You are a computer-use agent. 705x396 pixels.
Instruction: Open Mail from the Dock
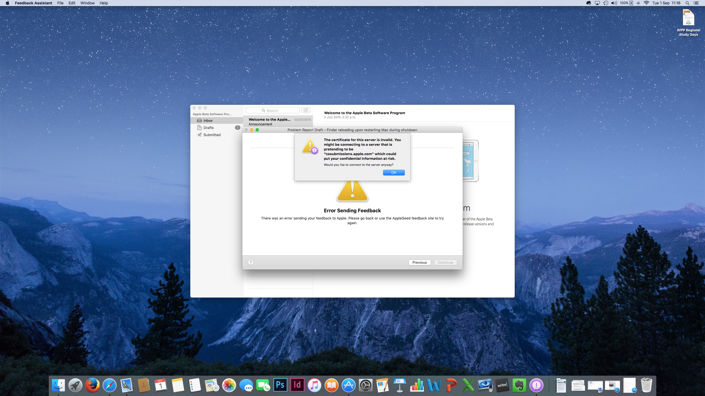click(x=127, y=385)
